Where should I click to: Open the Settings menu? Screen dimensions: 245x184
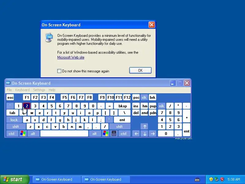click(39, 90)
